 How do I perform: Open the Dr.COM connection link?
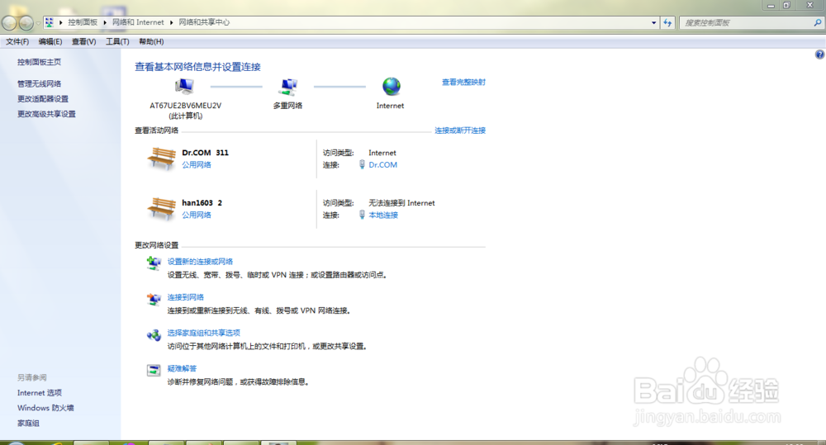[x=383, y=165]
